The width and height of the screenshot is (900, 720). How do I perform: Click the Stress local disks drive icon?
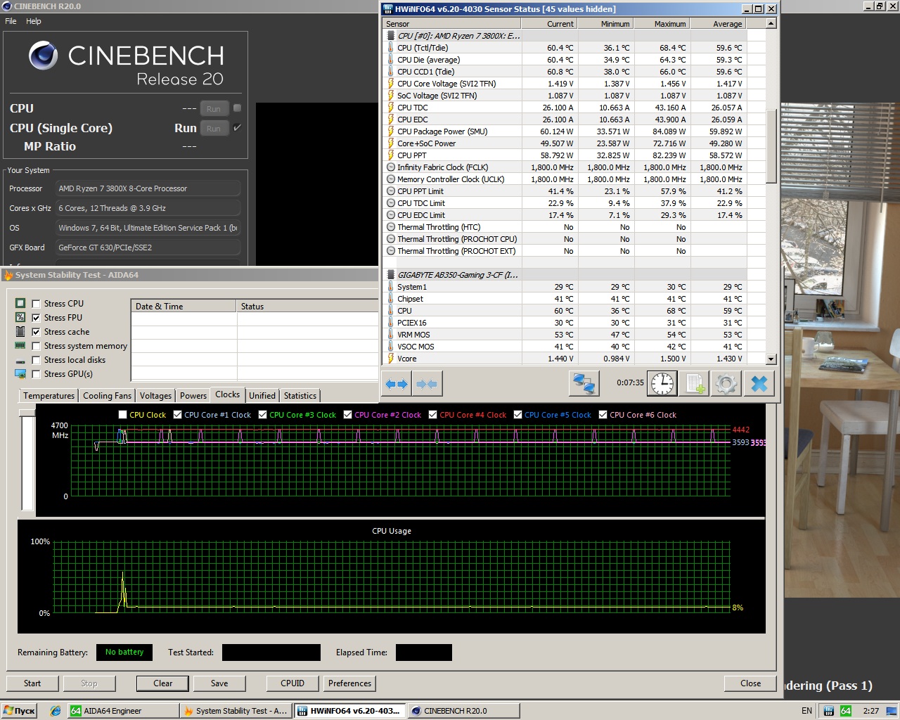tap(20, 360)
